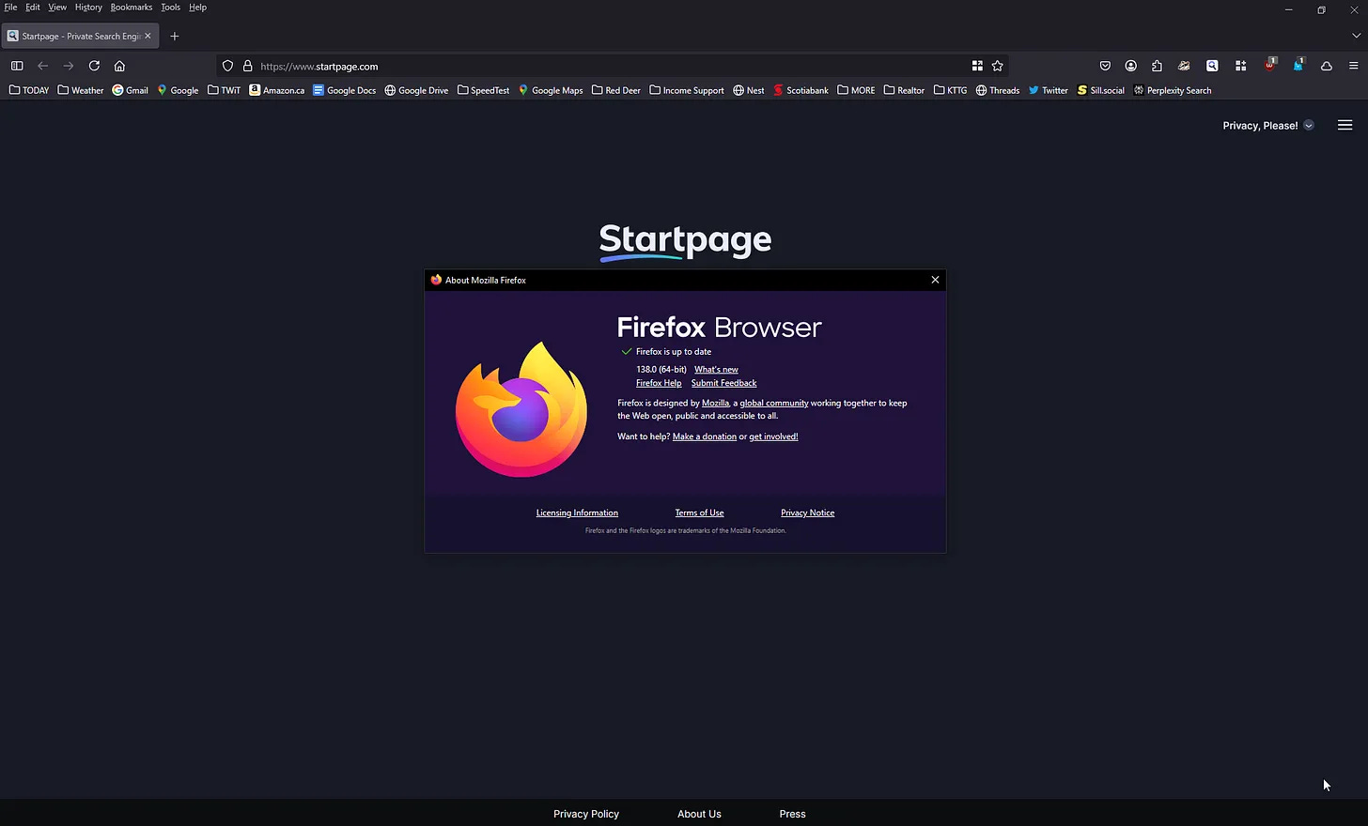Close the Startpage tab

pos(148,36)
